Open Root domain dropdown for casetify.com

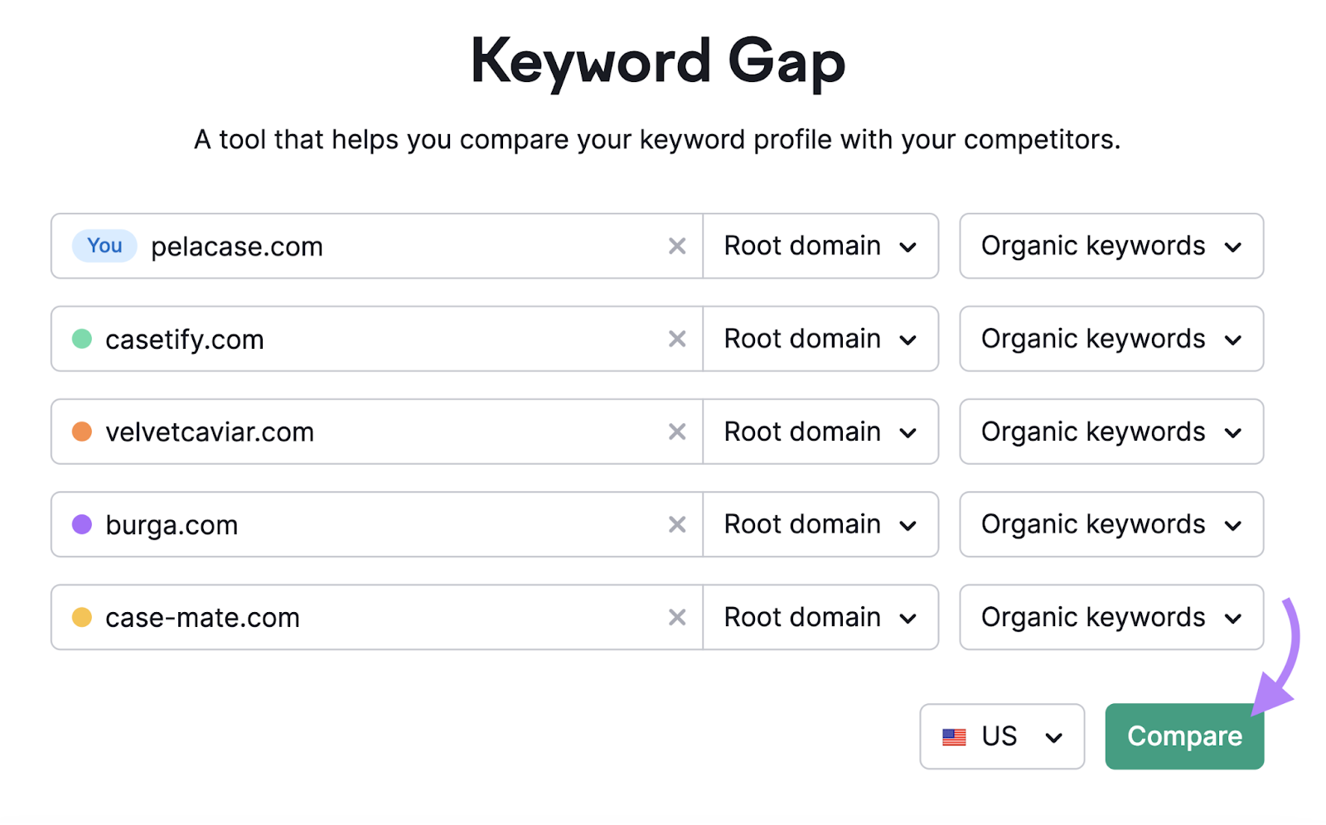(x=820, y=338)
